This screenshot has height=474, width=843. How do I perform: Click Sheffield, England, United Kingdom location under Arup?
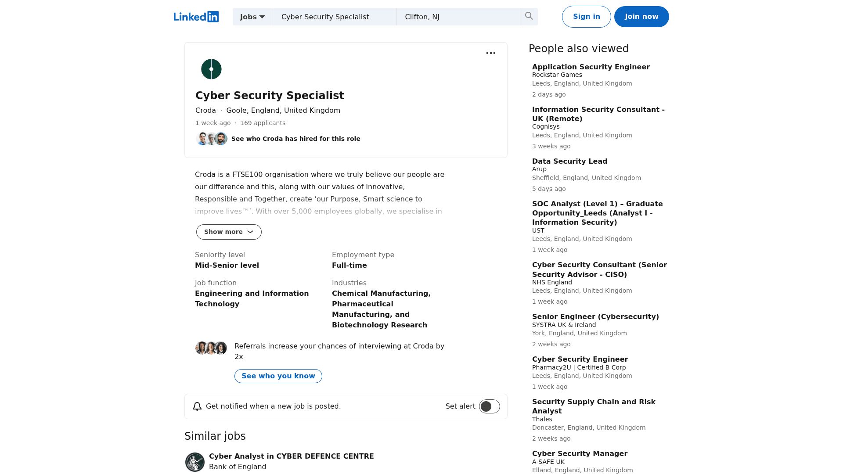587,178
